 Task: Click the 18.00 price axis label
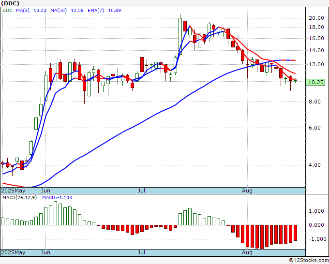316,28
